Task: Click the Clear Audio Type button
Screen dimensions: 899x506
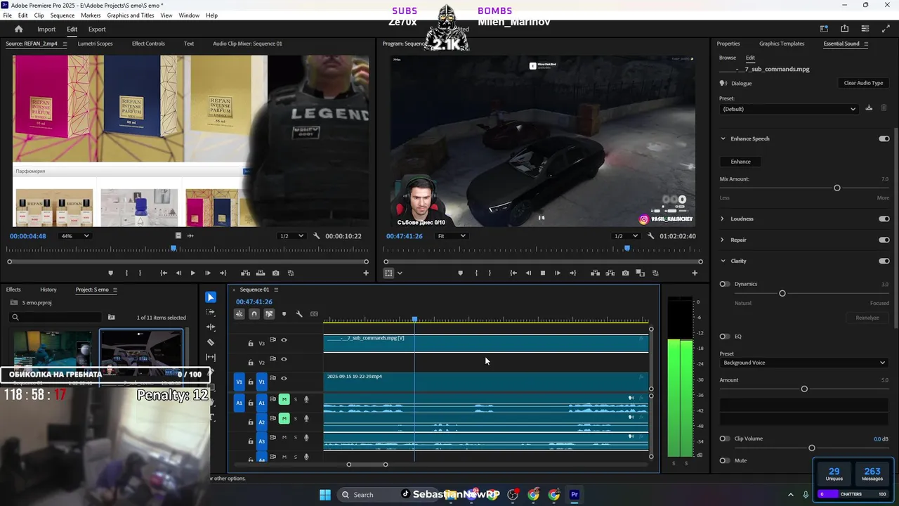Action: click(x=863, y=83)
